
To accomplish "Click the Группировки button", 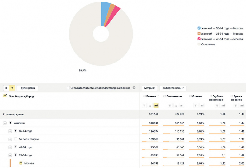I will coord(28,88).
